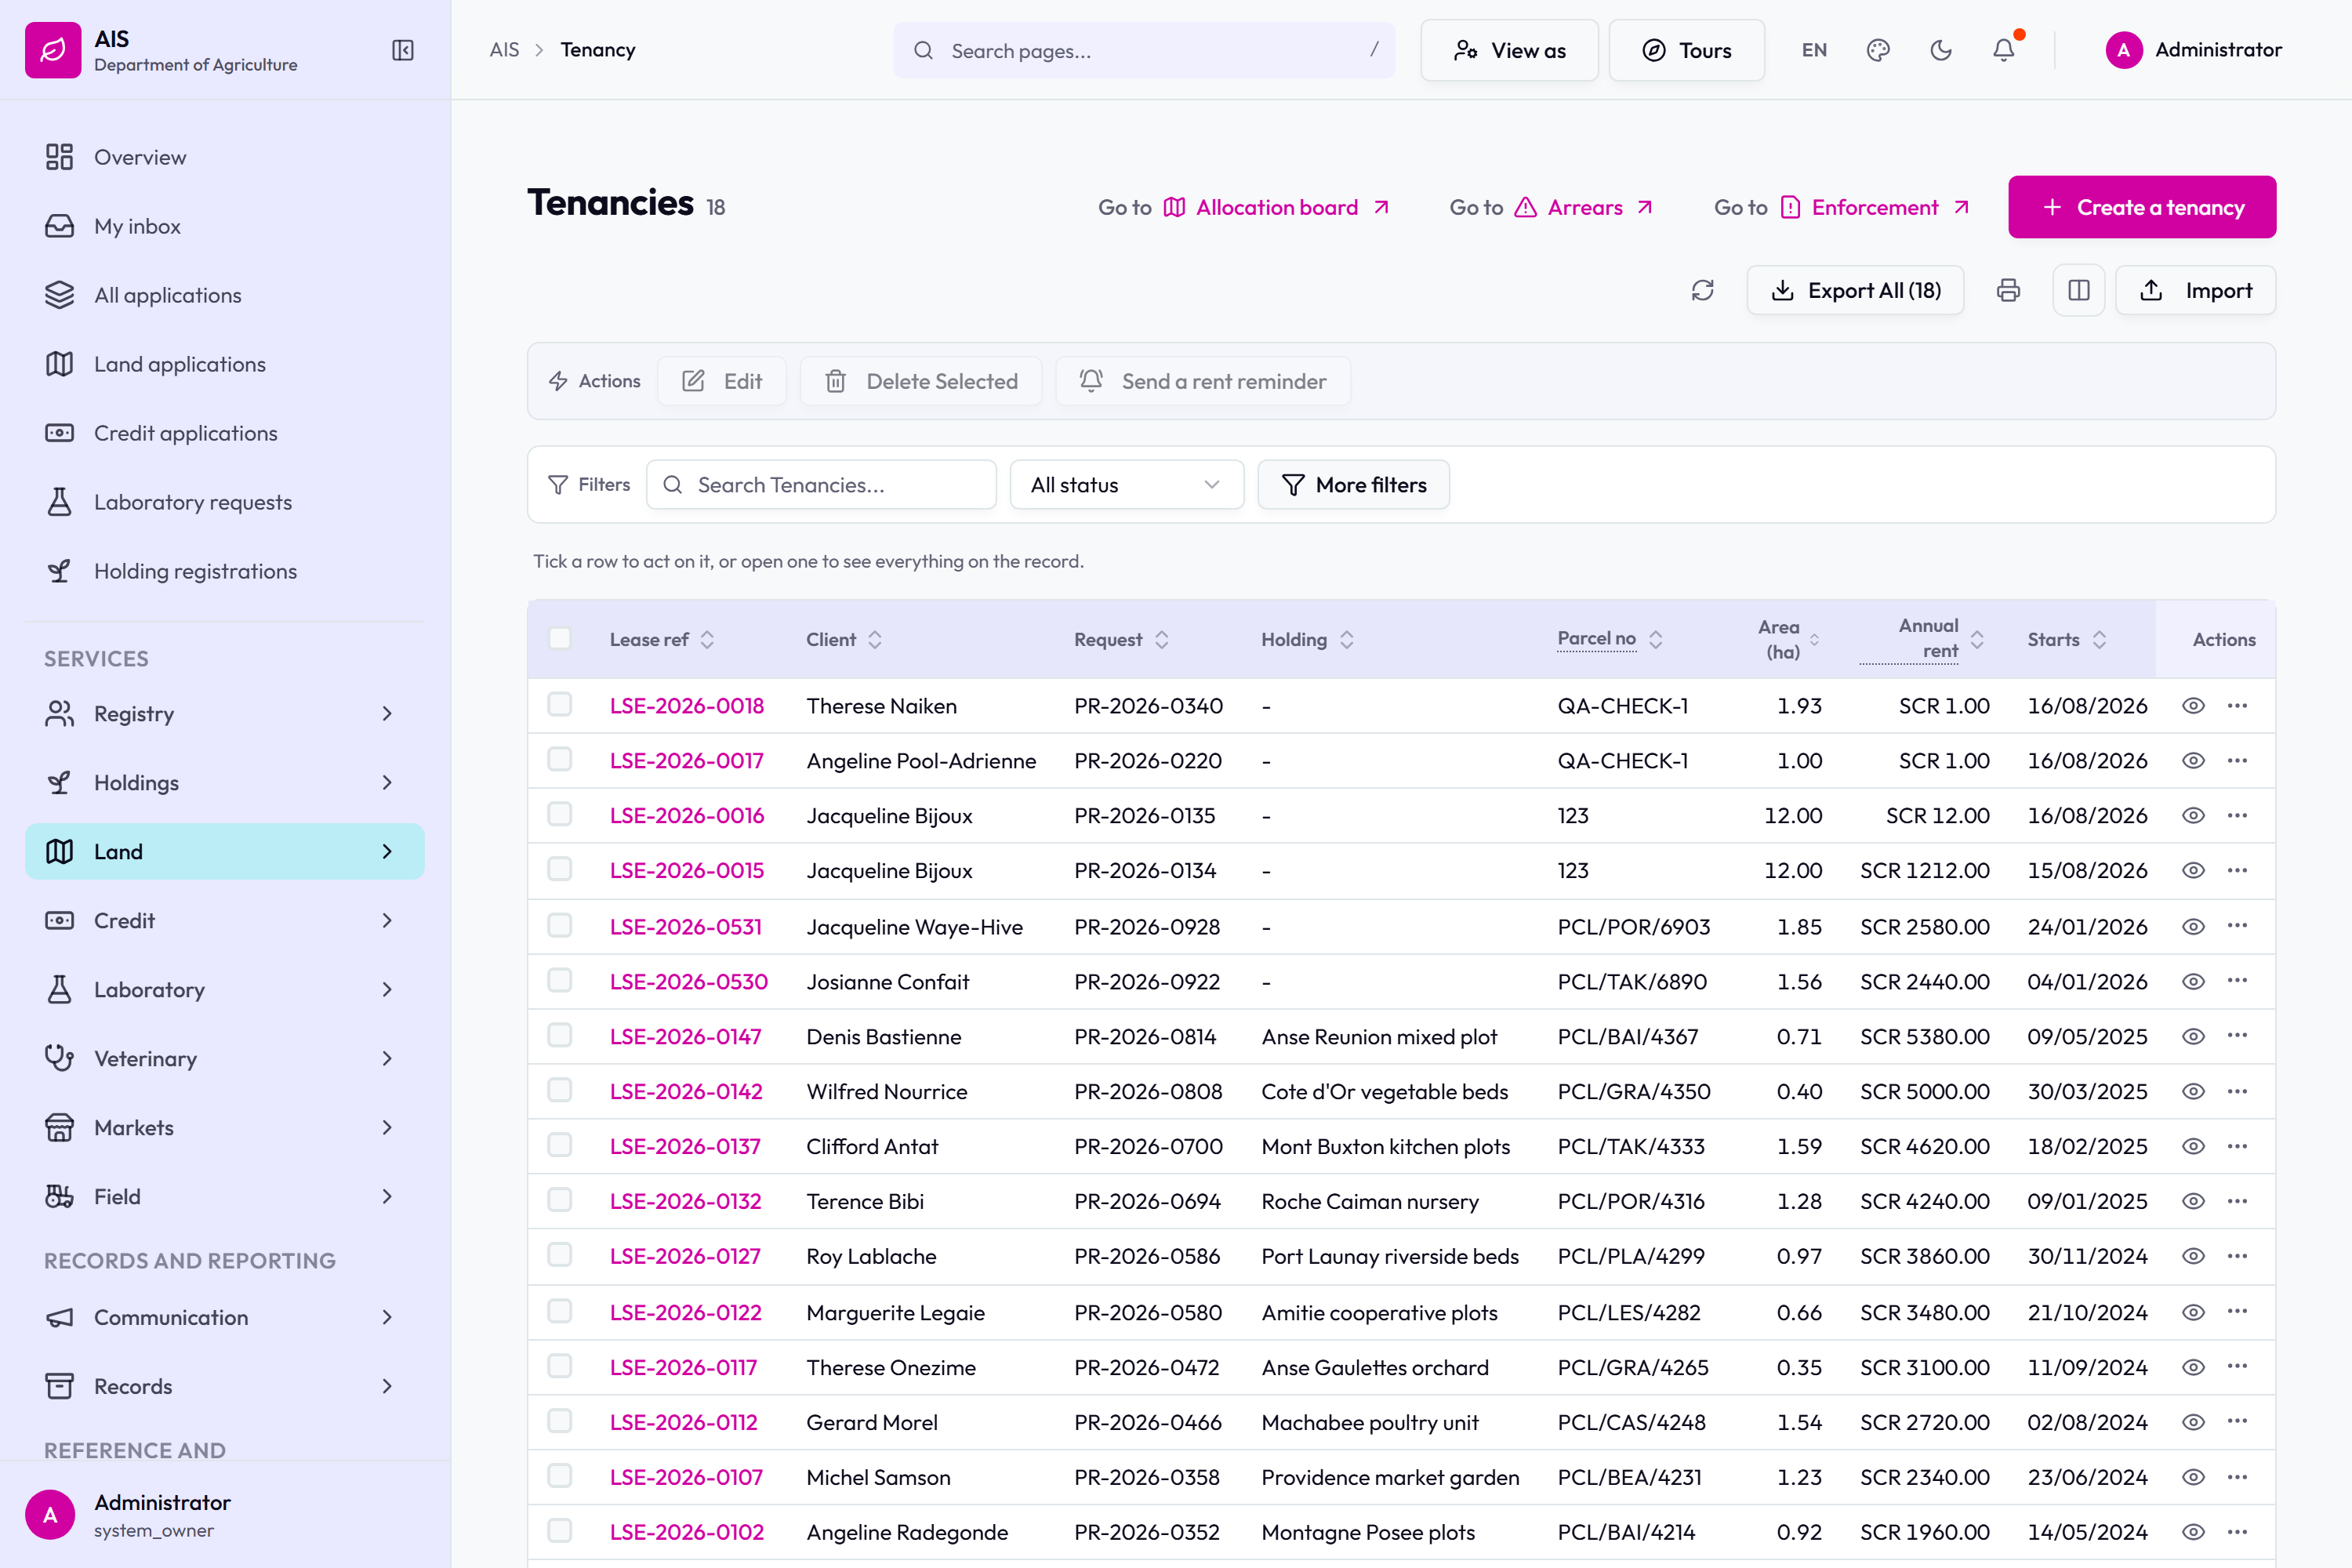This screenshot has width=2352, height=1568.
Task: Tick checkbox for Roy Lablache row
Action: click(x=560, y=1255)
